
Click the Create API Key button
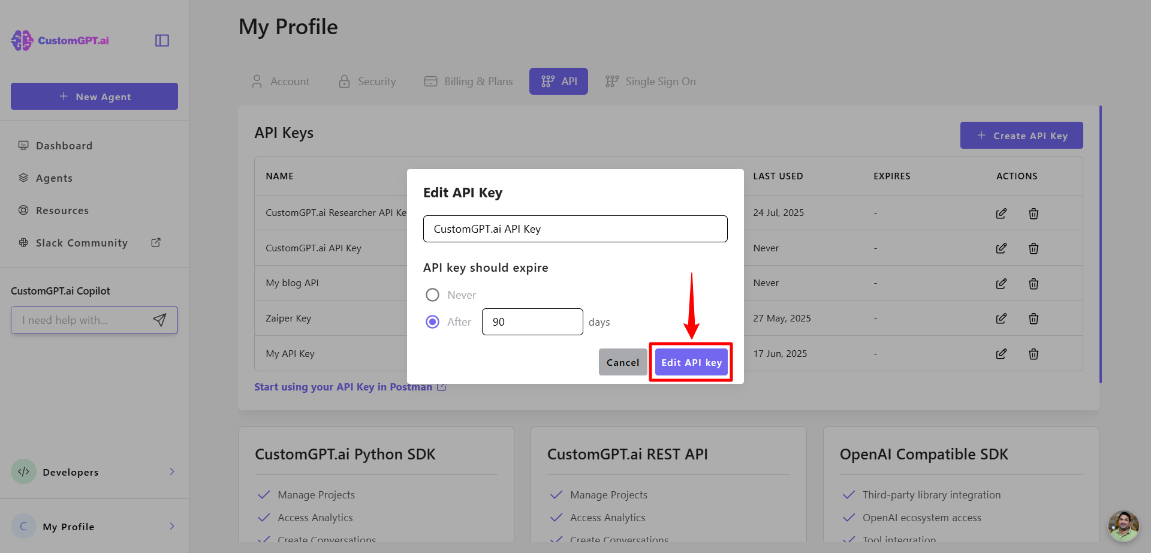pos(1022,136)
